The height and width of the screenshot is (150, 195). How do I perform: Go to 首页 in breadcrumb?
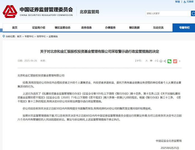19,36
